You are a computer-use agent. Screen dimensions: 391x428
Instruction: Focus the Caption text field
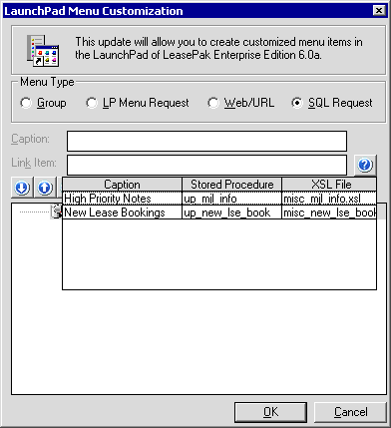click(x=206, y=141)
